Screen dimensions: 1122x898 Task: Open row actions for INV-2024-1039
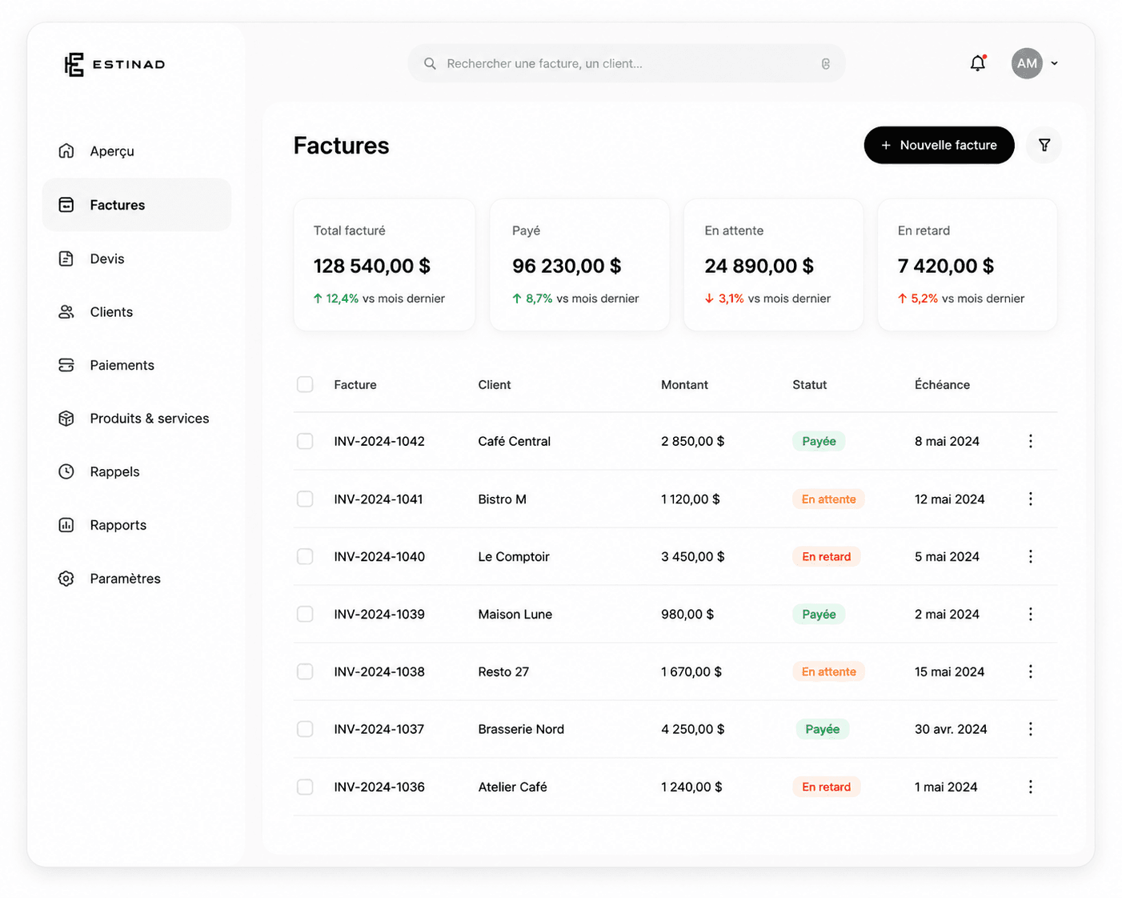click(x=1031, y=614)
